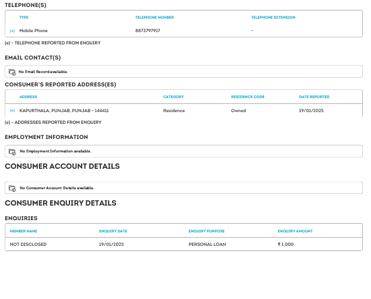Click the NOT DISCLOSED member name cell
371x299 pixels.
28,244
